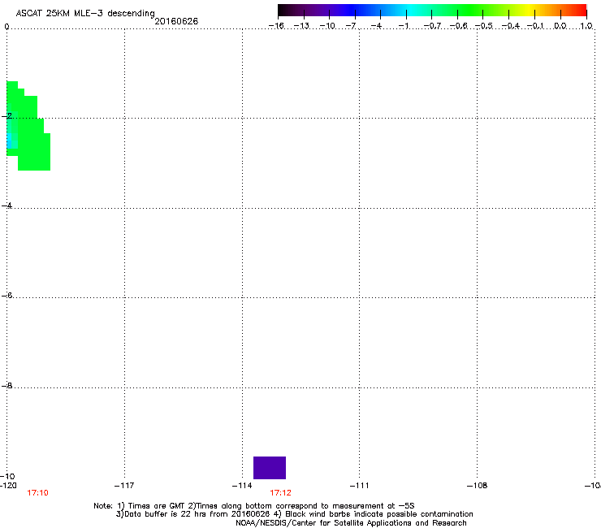Click colorbar tick label -0.1
The height and width of the screenshot is (528, 601).
[535, 26]
